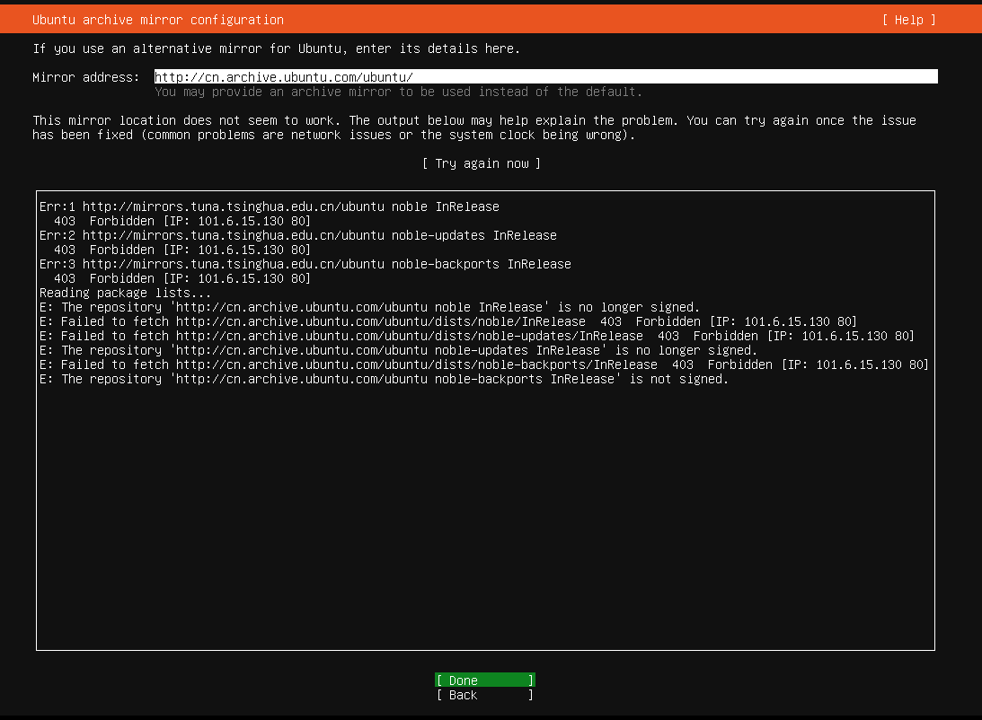Confirm with the Done button

485,680
